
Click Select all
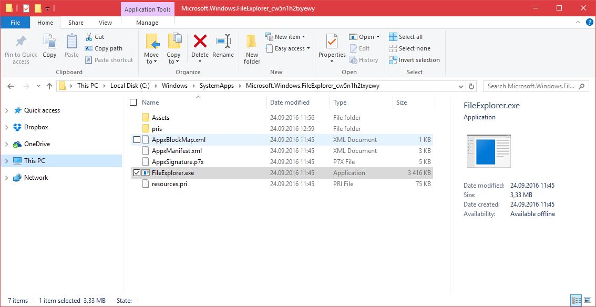[x=406, y=37]
